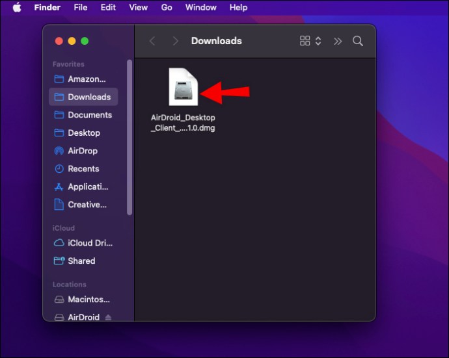This screenshot has height=358, width=449.
Task: Open the AirDroid volume in sidebar
Action: tap(83, 316)
